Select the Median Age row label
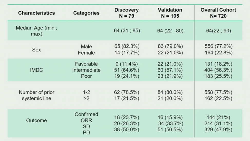The image size is (250, 141). (36, 31)
